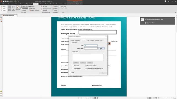Open the Page Layout ribbon tab

[x=29, y=4]
